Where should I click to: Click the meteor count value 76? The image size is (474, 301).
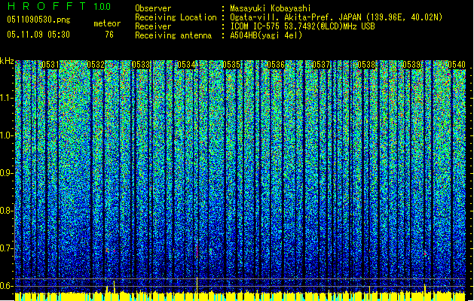pos(109,35)
